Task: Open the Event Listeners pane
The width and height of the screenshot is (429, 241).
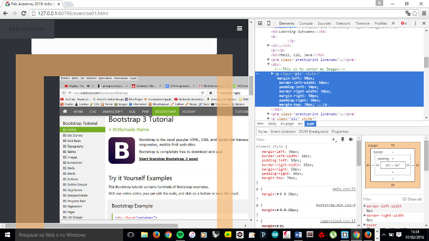Action: (x=283, y=131)
